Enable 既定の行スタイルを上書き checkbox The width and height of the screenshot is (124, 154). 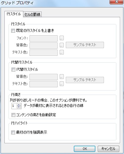[13, 31]
